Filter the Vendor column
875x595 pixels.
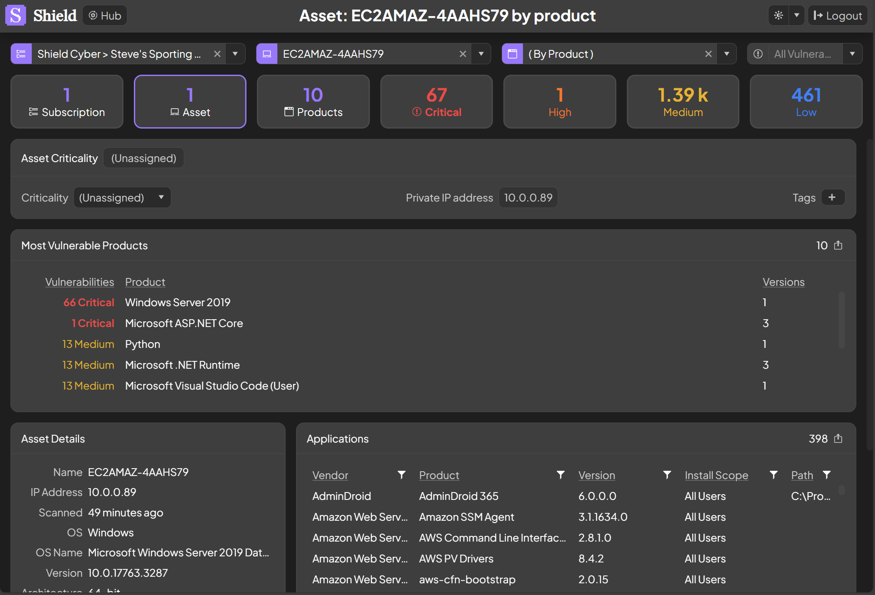click(x=402, y=475)
